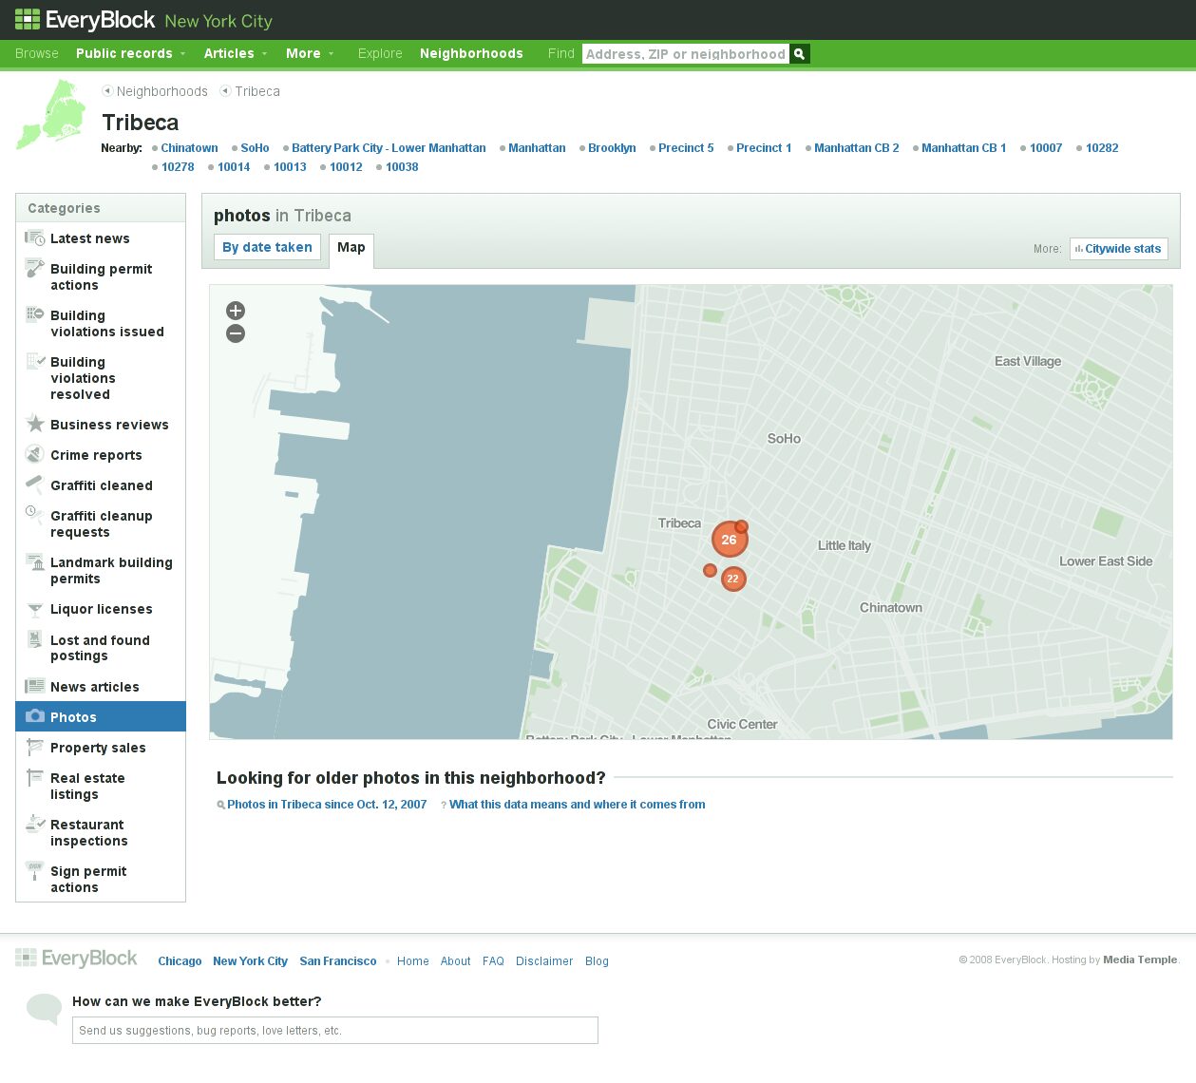
Task: Click the 26 photos map cluster marker
Action: [x=729, y=540]
